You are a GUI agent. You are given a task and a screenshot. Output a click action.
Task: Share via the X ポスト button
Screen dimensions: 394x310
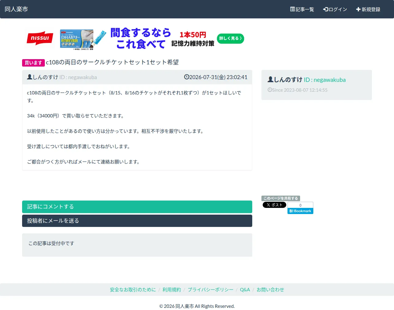point(274,205)
